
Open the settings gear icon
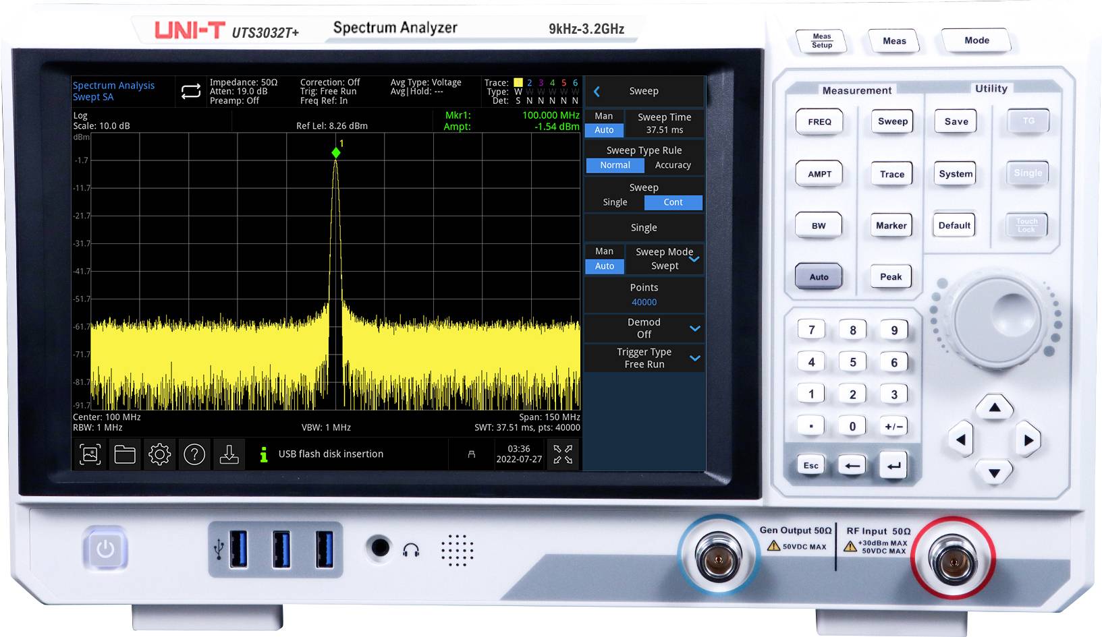click(x=161, y=454)
